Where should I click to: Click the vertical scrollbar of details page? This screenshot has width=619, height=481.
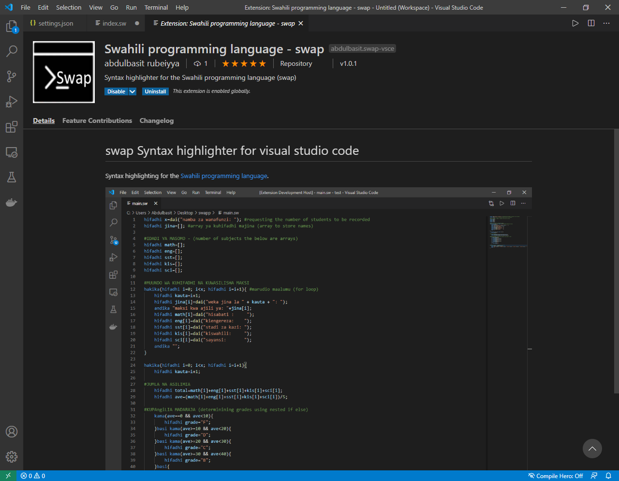click(617, 261)
